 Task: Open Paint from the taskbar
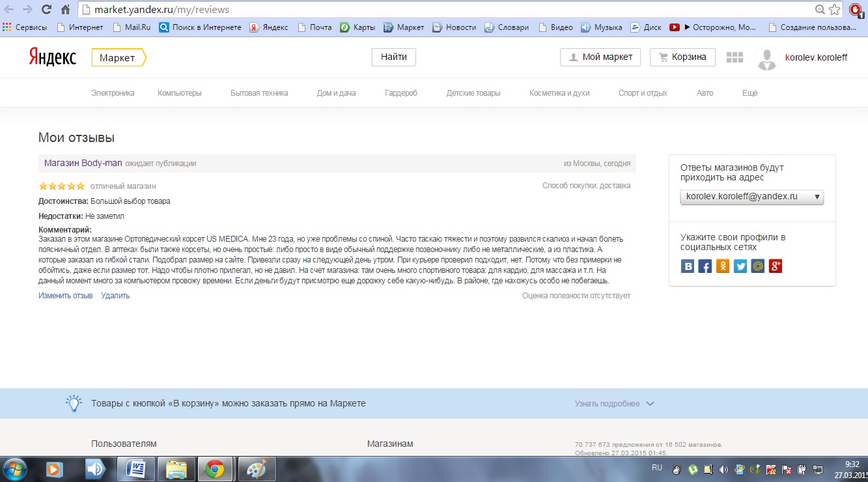(256, 469)
